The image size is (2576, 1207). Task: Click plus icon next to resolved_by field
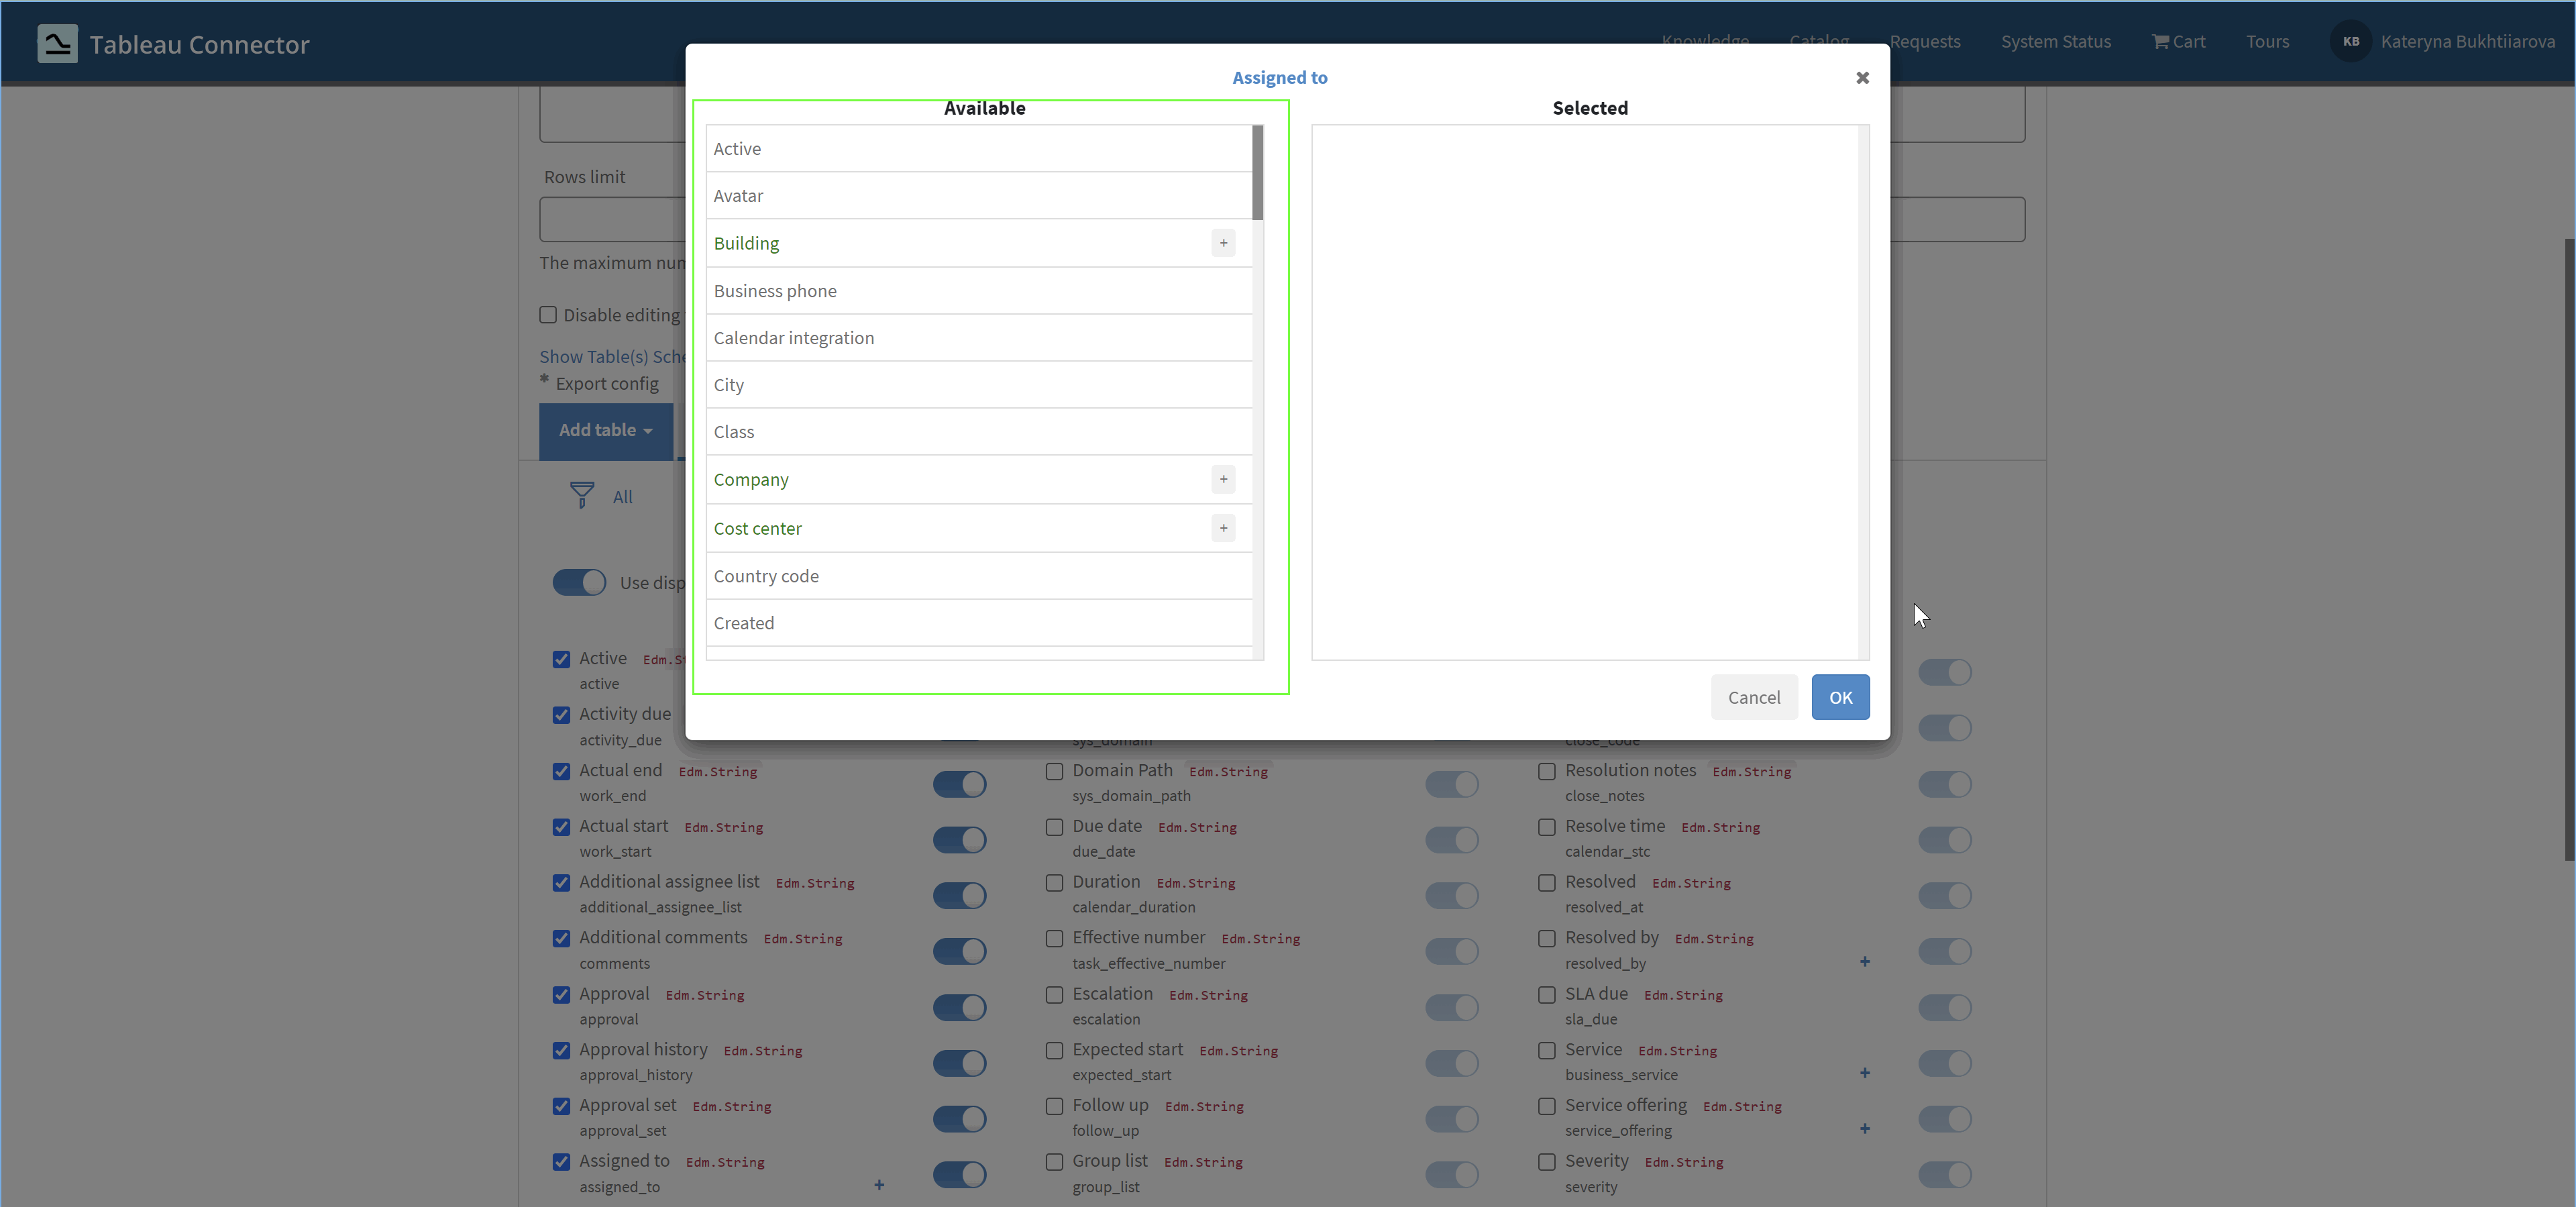click(1865, 961)
